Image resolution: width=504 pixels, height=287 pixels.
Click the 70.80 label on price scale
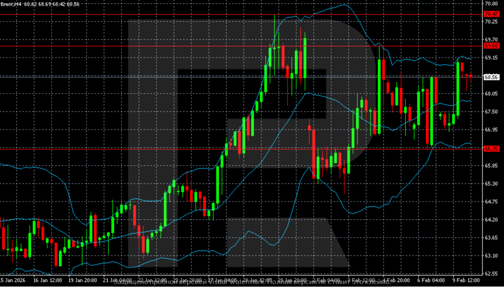pos(491,4)
